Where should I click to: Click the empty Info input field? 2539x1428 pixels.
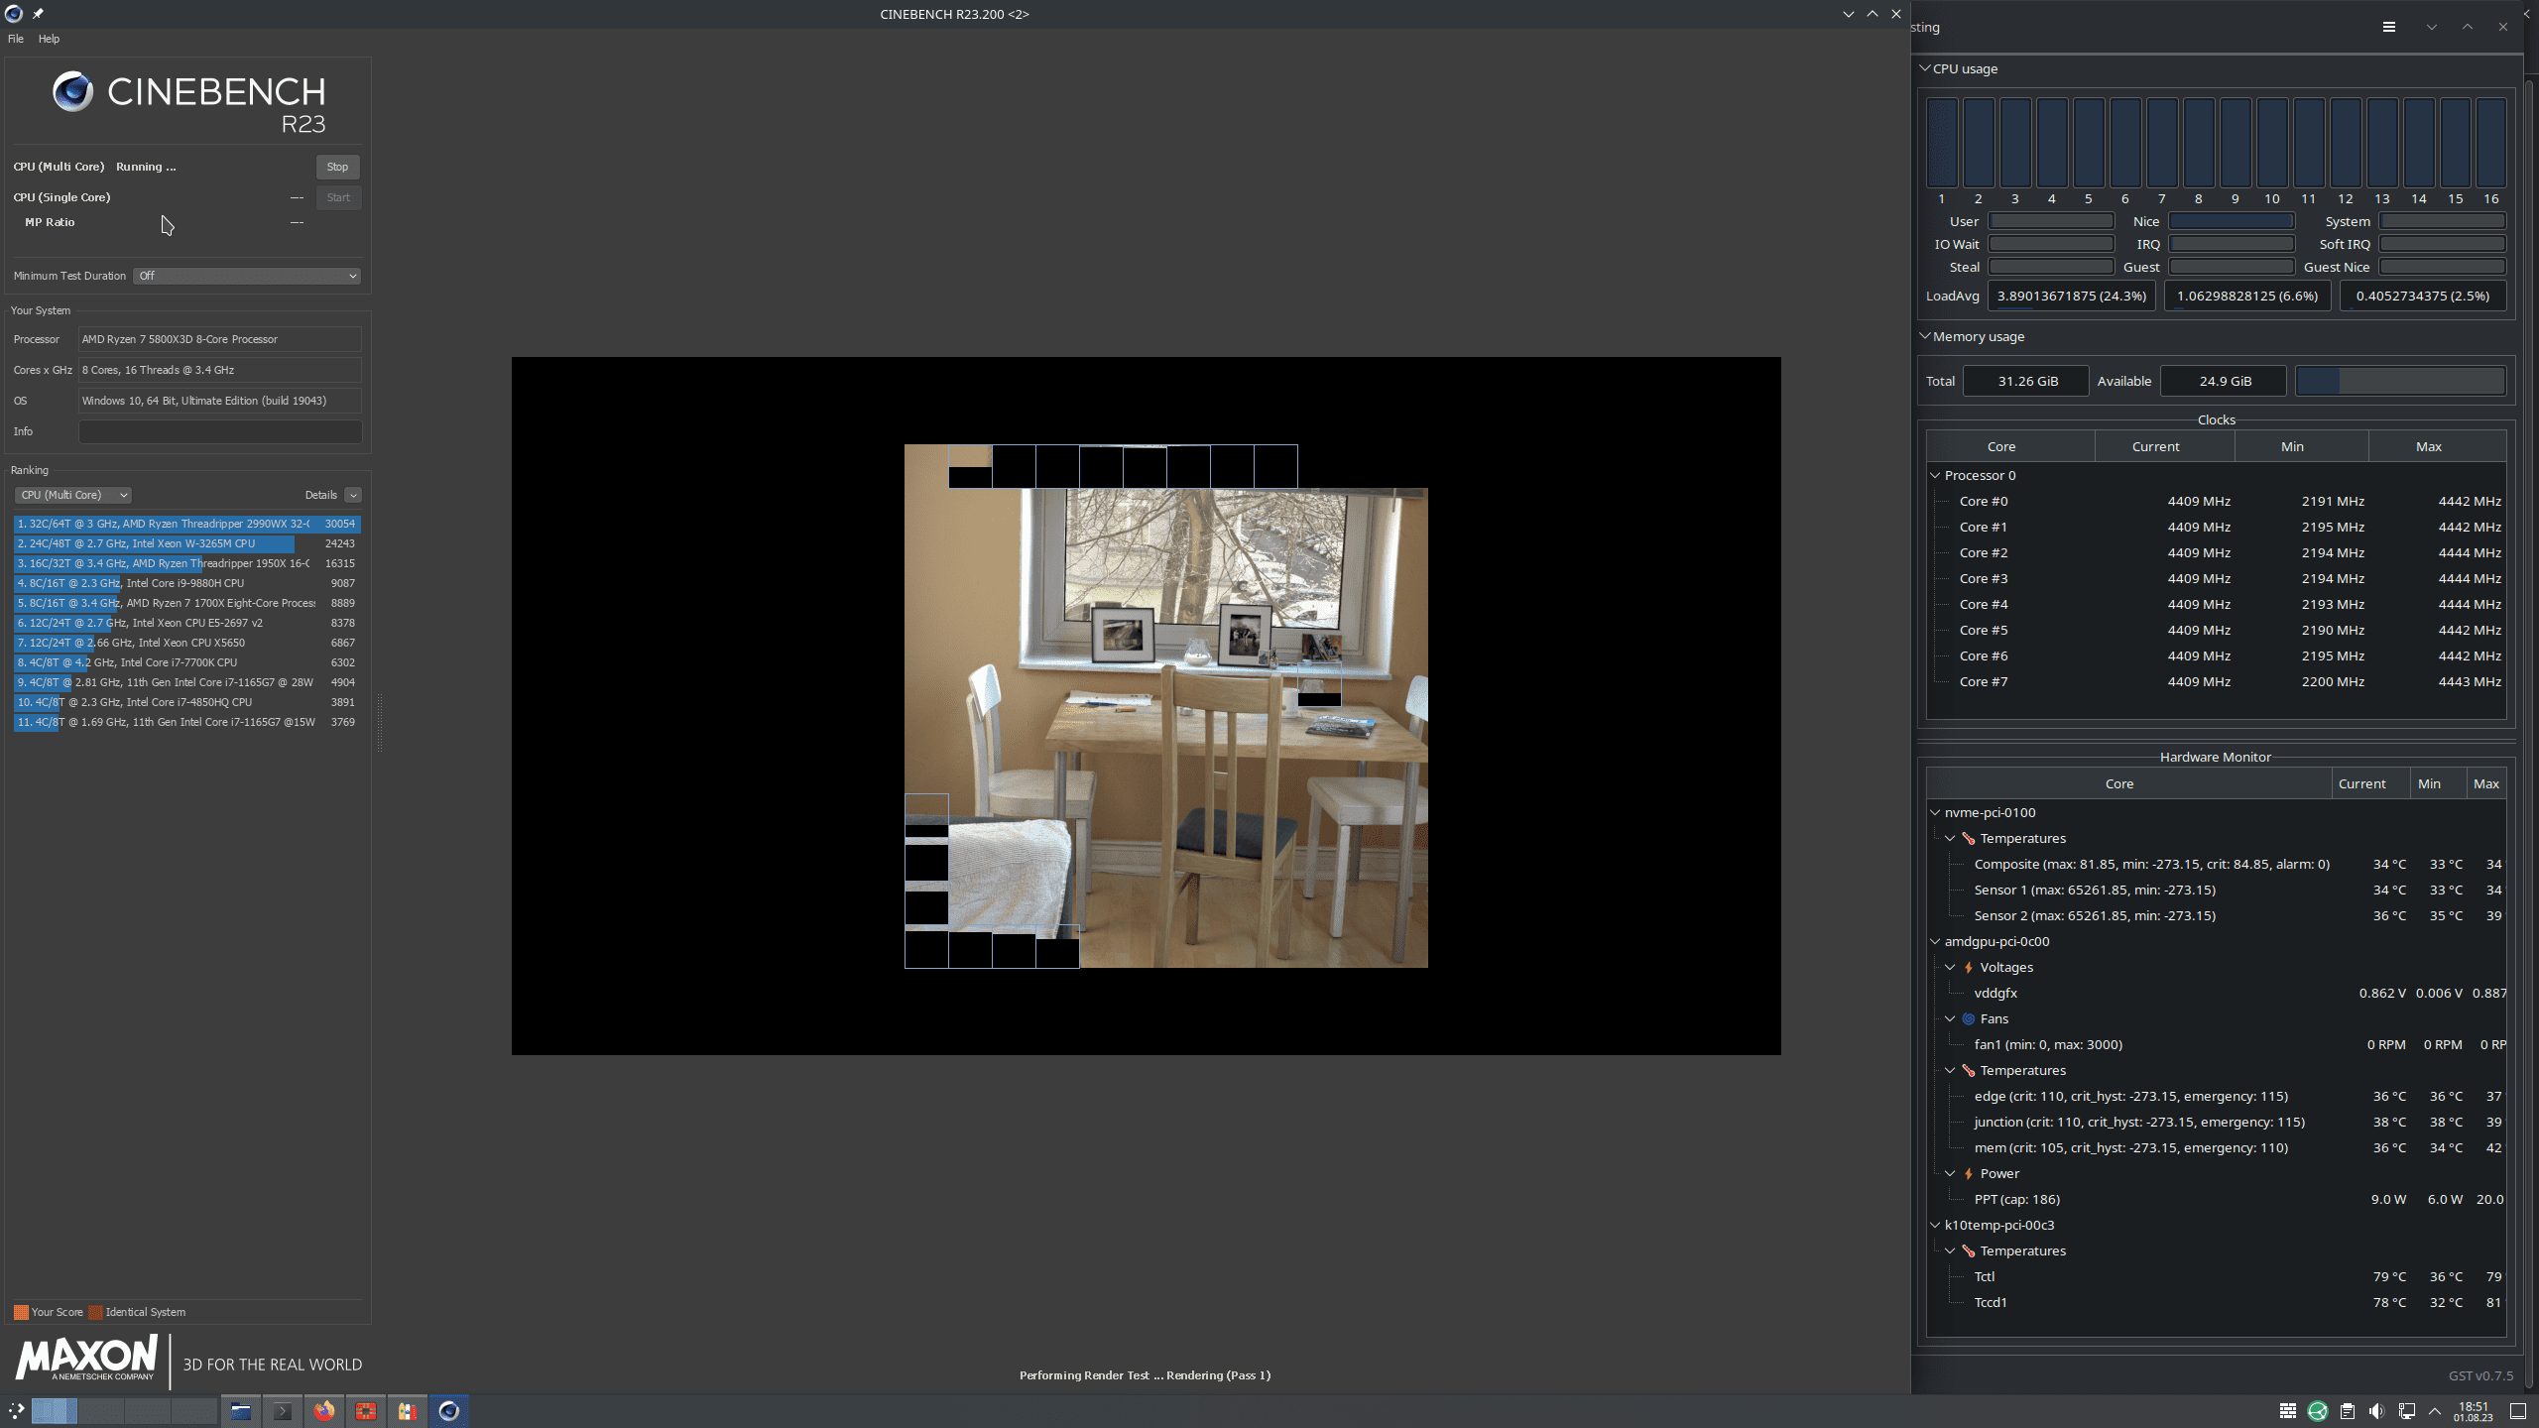220,431
